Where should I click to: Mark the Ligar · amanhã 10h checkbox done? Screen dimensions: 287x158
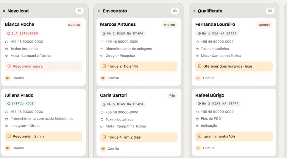199,136
